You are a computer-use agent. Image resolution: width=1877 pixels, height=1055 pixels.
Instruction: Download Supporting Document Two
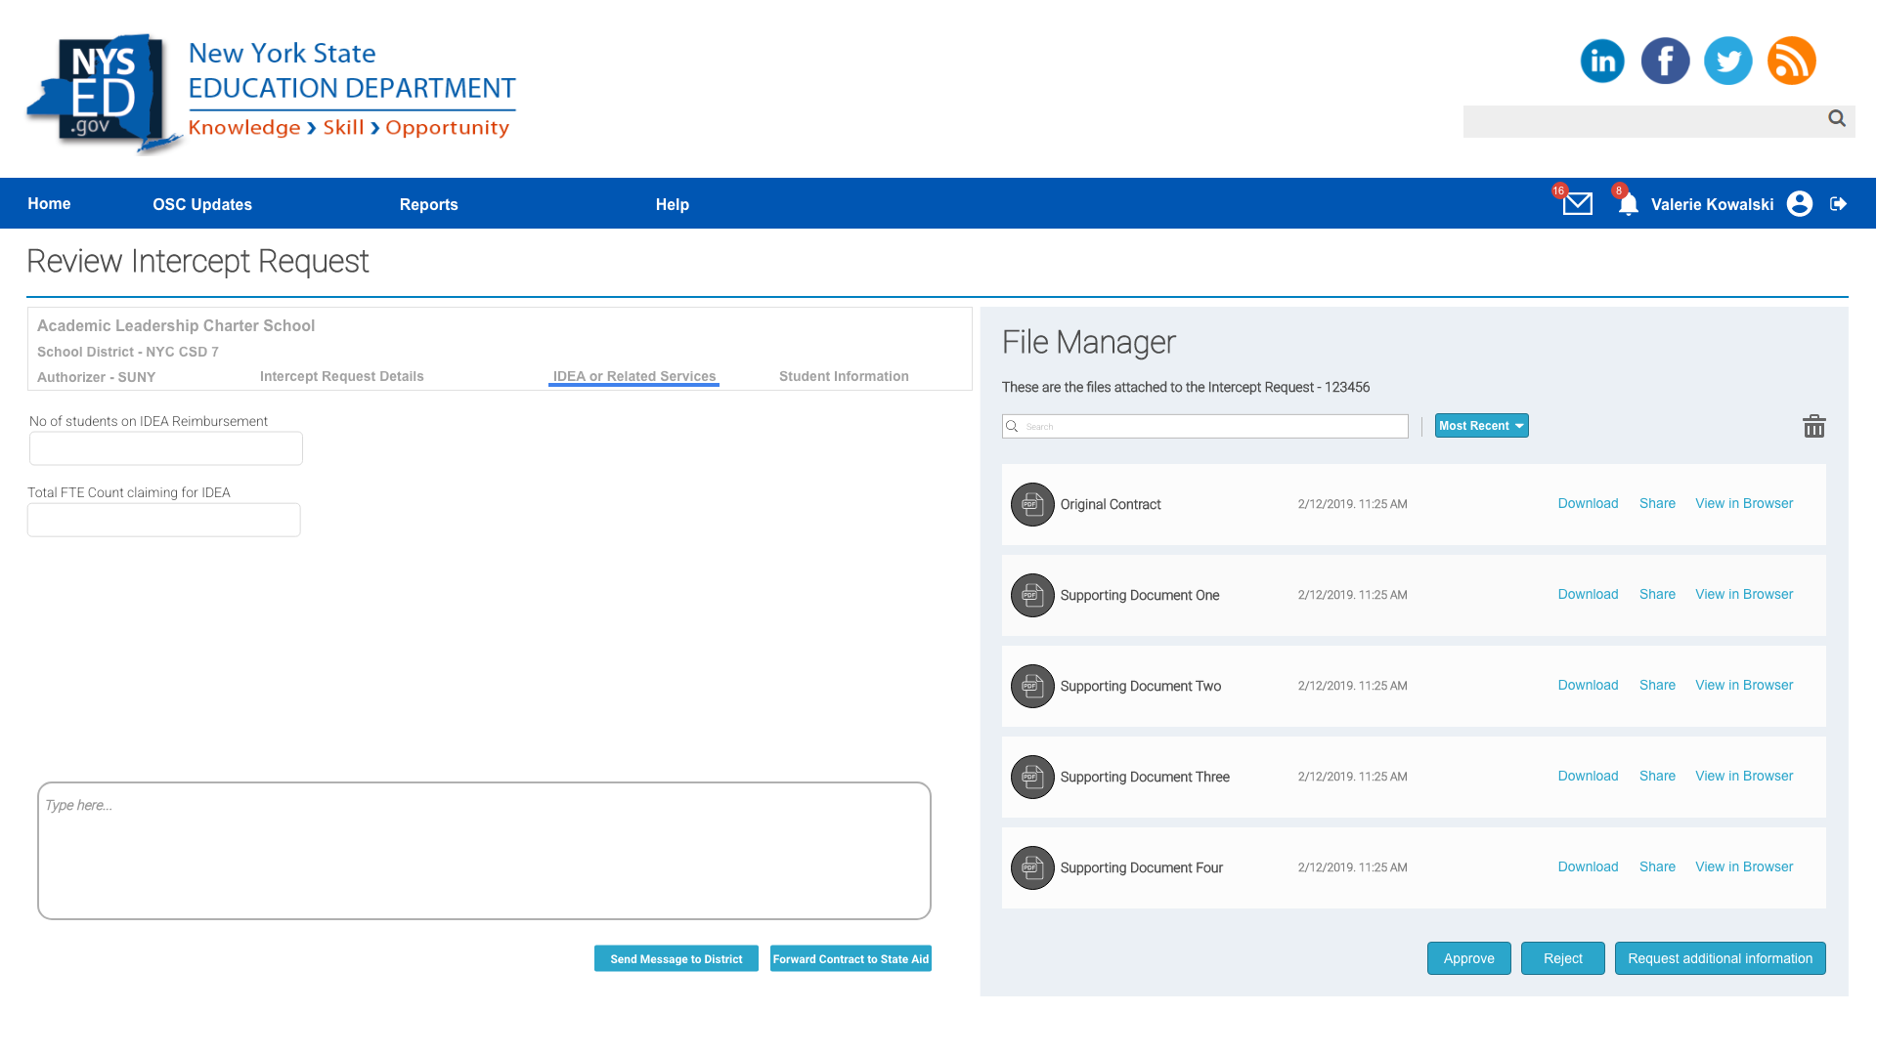coord(1588,686)
